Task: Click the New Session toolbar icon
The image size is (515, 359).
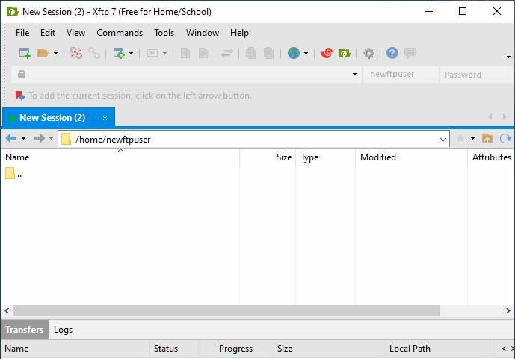Action: click(x=25, y=53)
